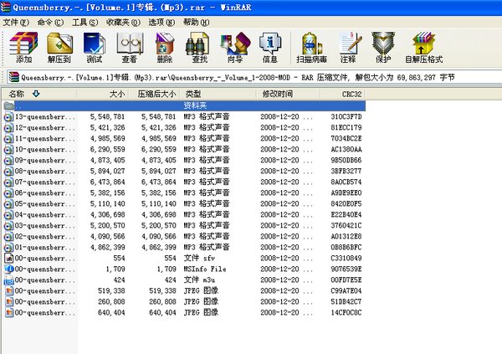The height and width of the screenshot is (354, 502).
Task: Click the 自解压格式 (SFX) toolbar icon
Action: pyautogui.click(x=423, y=47)
